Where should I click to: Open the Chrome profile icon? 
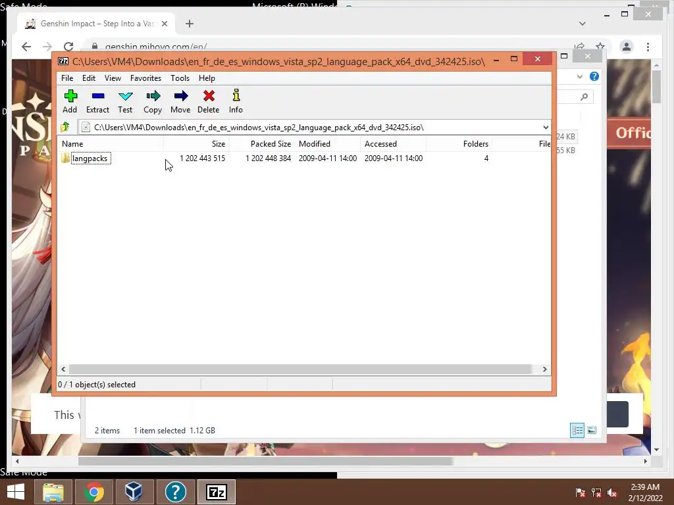(627, 47)
